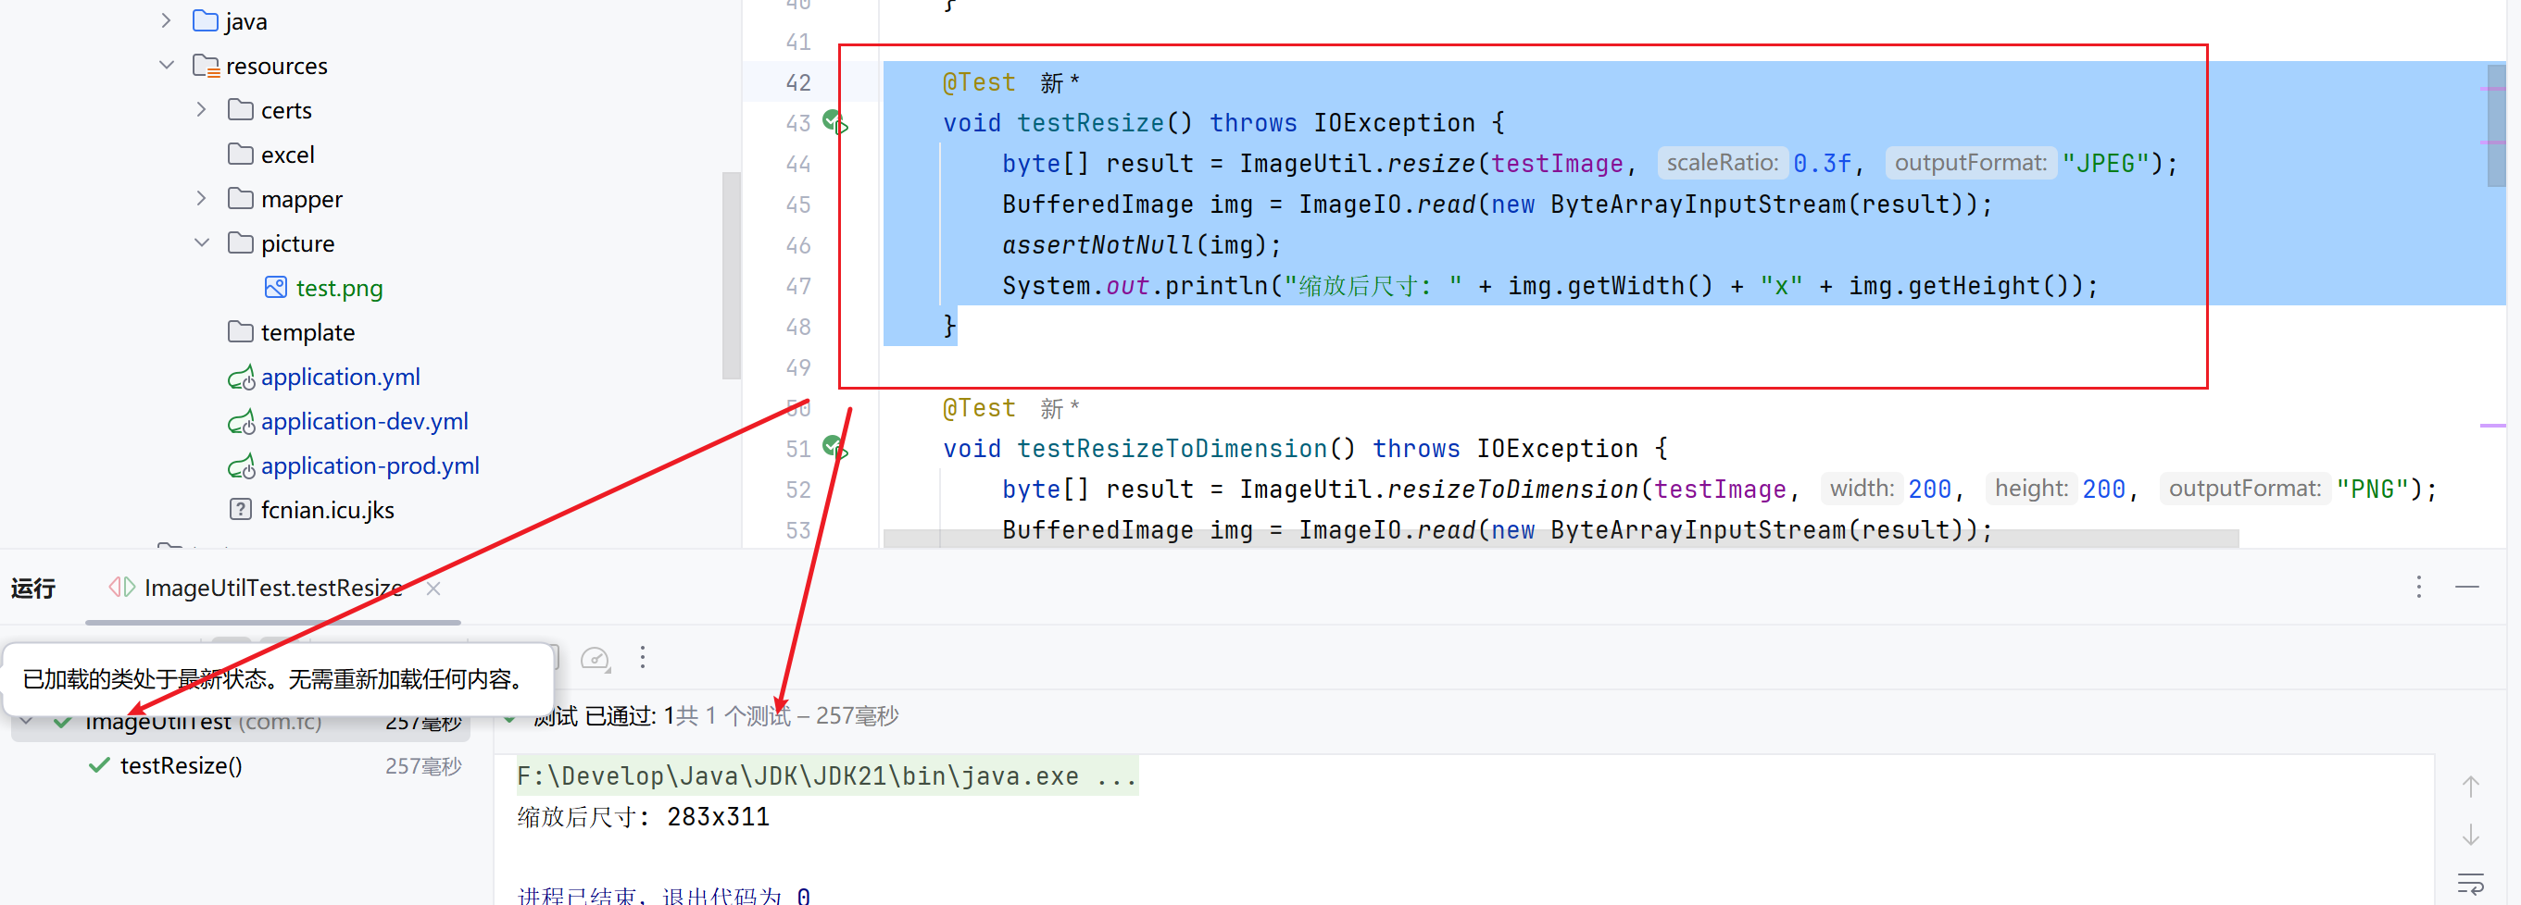Collapse the resources folder
2521x905 pixels.
(166, 66)
